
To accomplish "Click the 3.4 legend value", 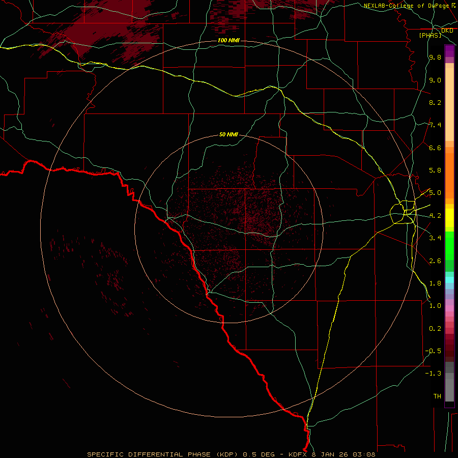I will 435,238.
